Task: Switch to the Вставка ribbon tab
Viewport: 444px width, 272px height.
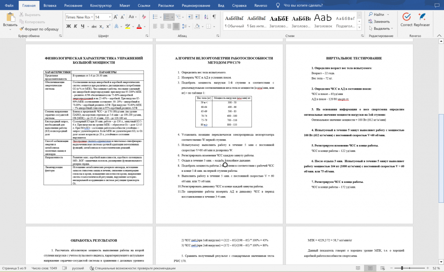Action: pyautogui.click(x=50, y=5)
